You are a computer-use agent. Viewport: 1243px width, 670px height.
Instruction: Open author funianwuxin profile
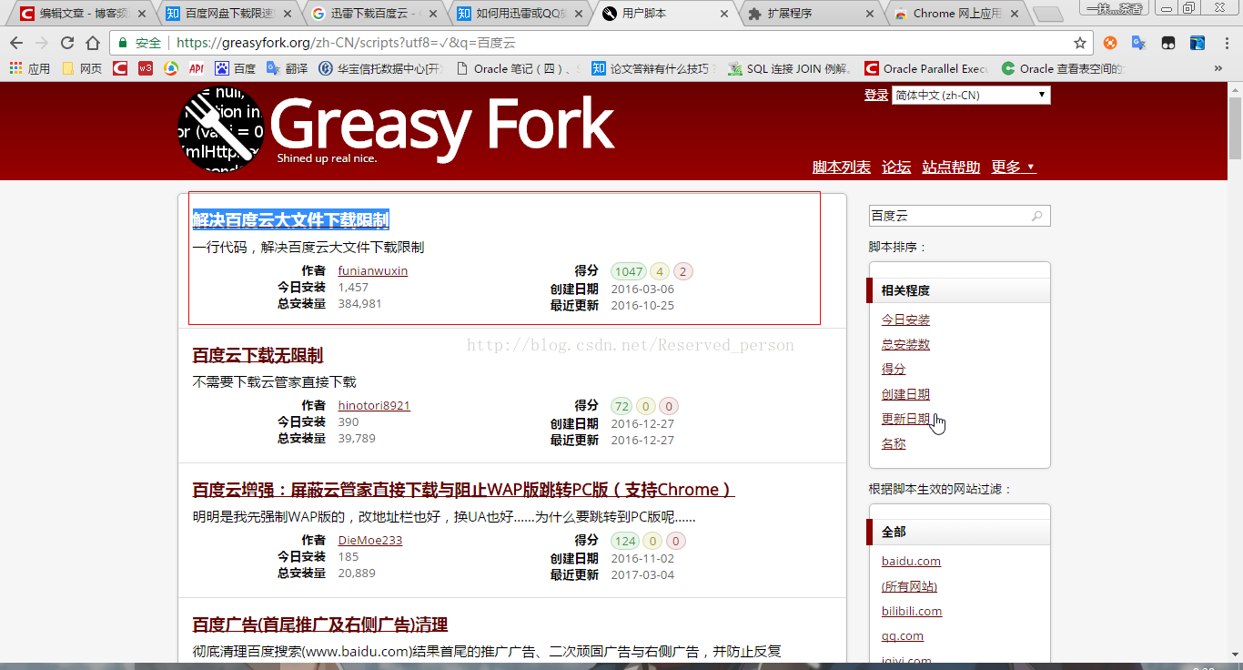pyautogui.click(x=373, y=270)
